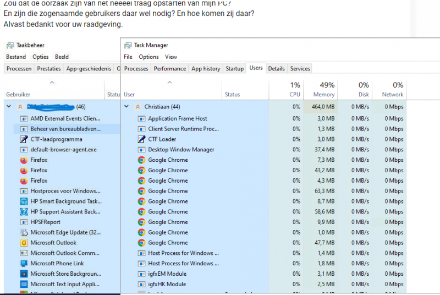Image resolution: width=440 pixels, height=295 pixels.
Task: Open the Prestaties tab in Taakbeheer
Action: tap(49, 69)
